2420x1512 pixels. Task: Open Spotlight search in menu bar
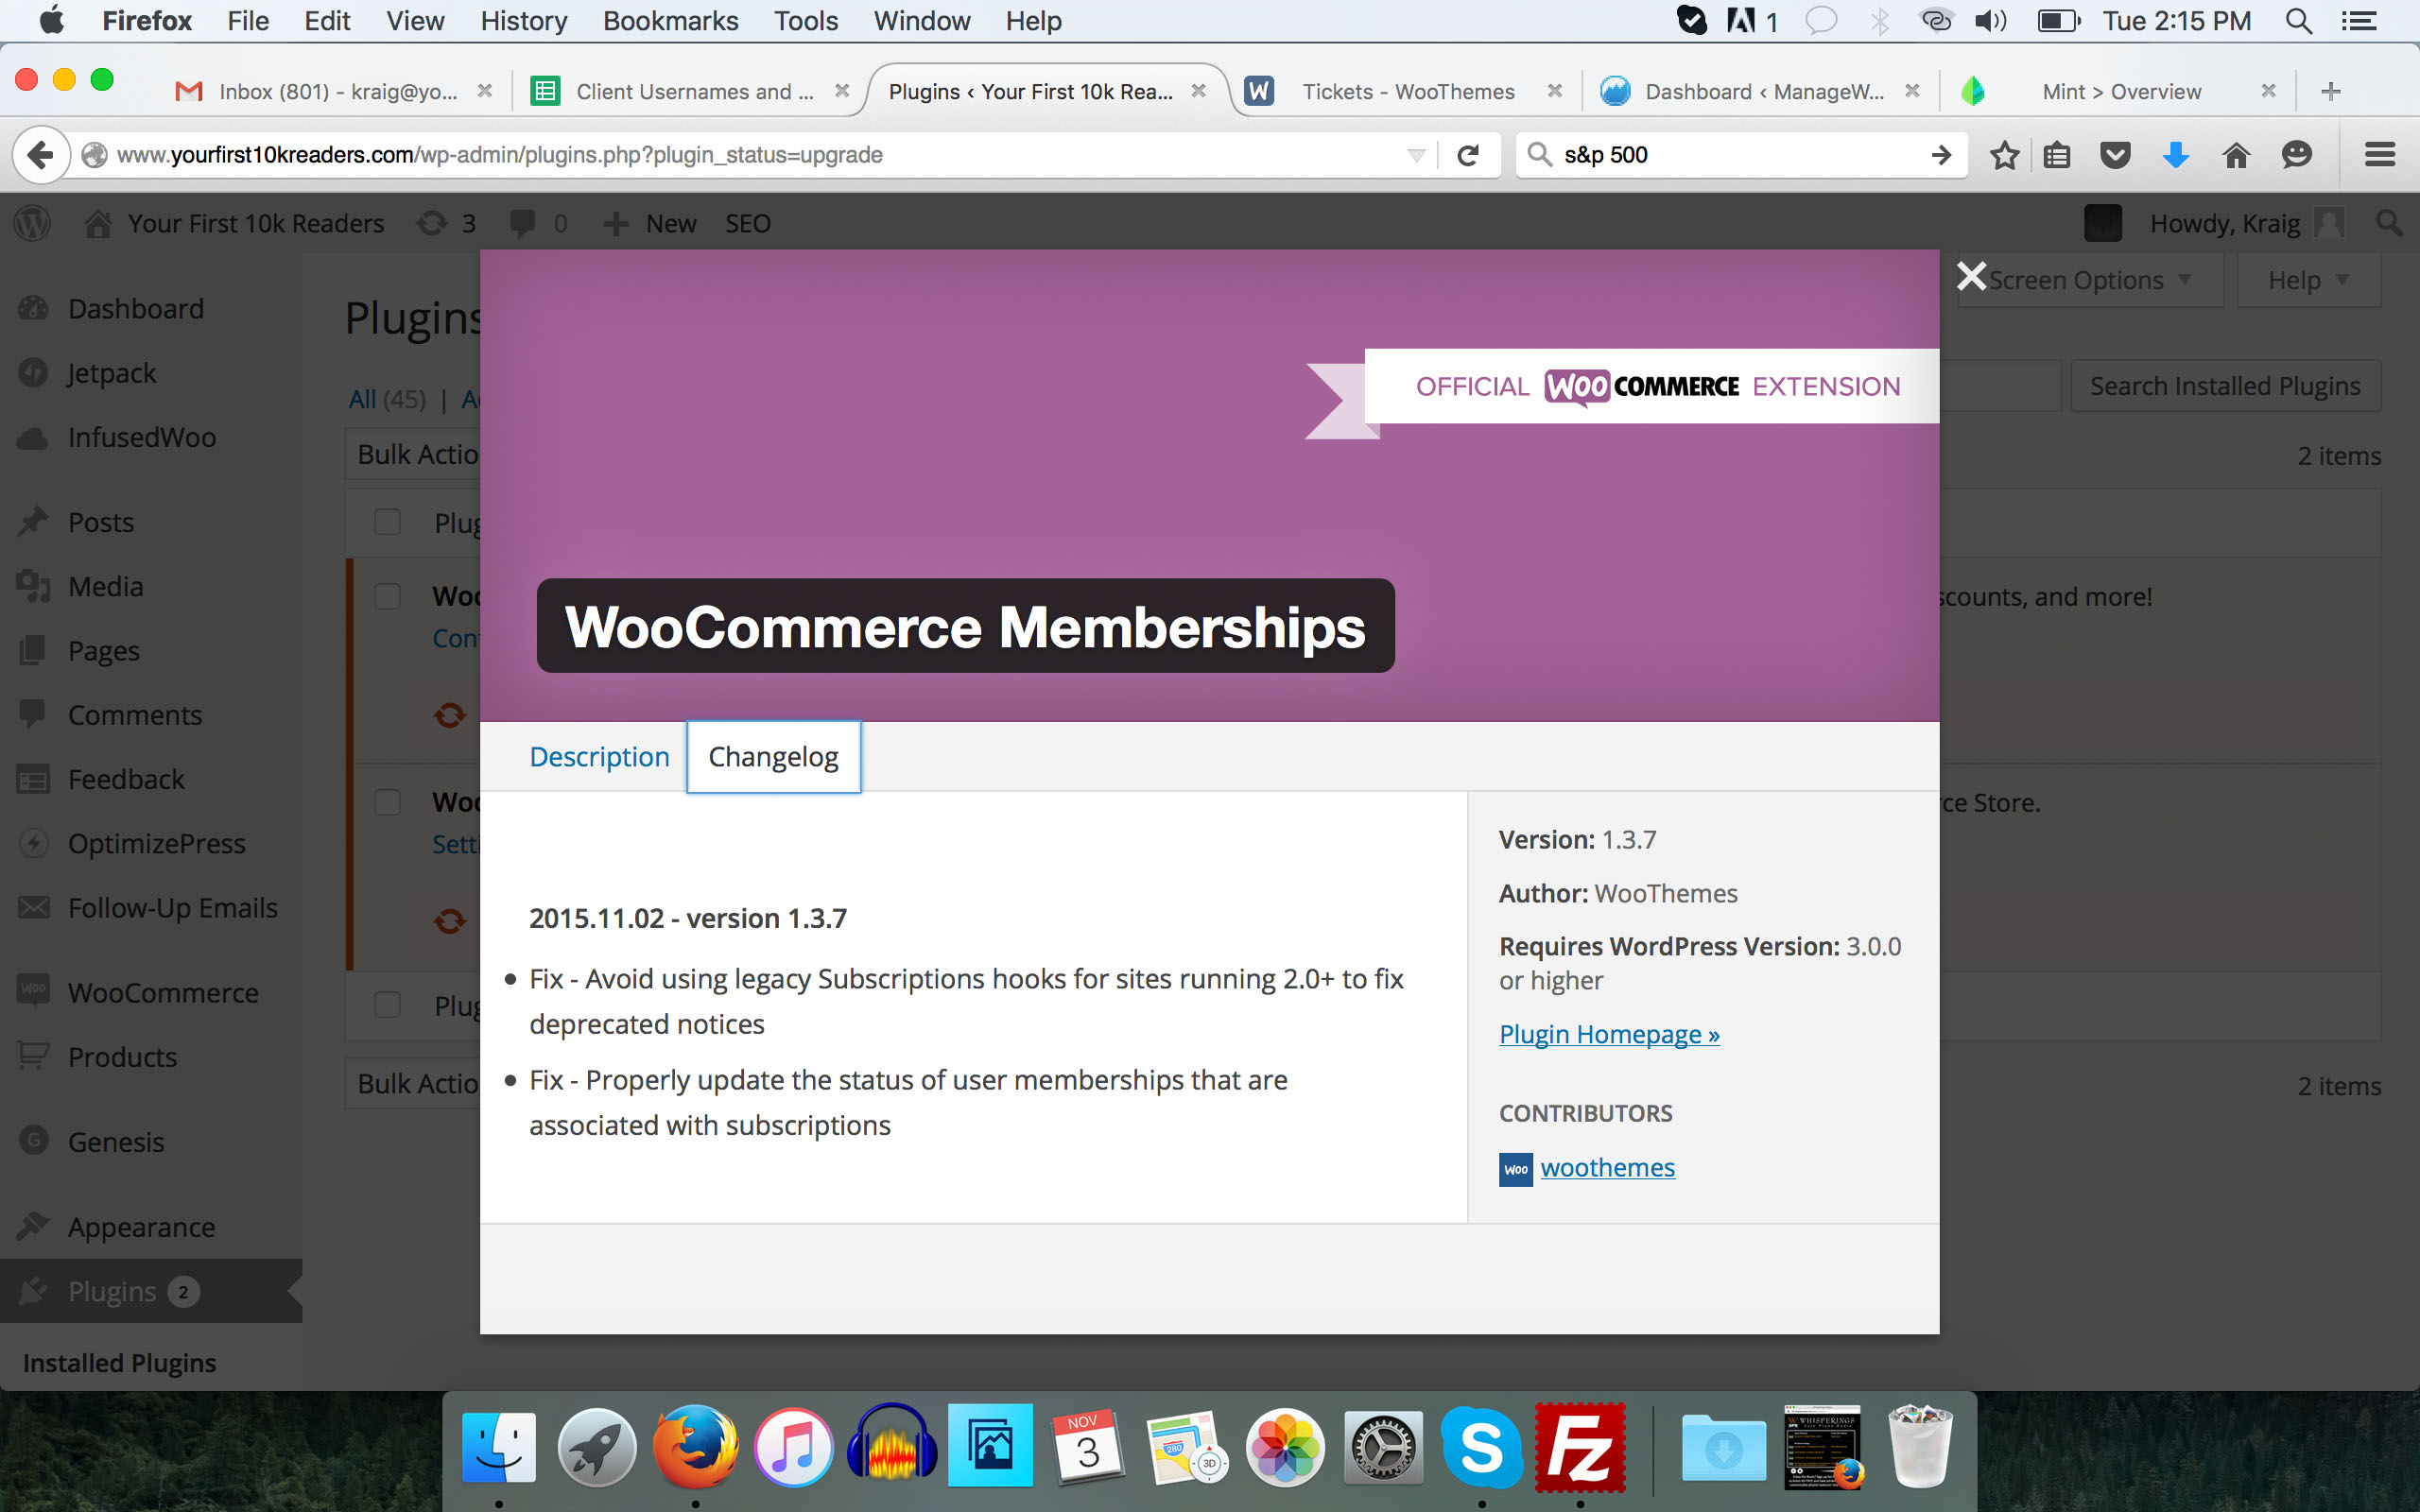coord(2299,21)
